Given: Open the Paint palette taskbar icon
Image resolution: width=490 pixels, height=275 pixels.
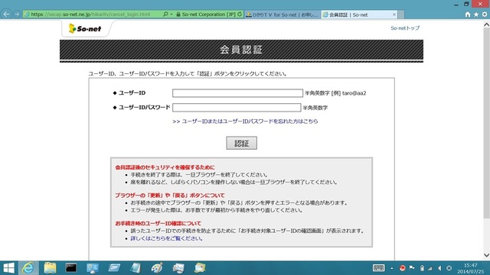Looking at the screenshot, I should [x=157, y=268].
